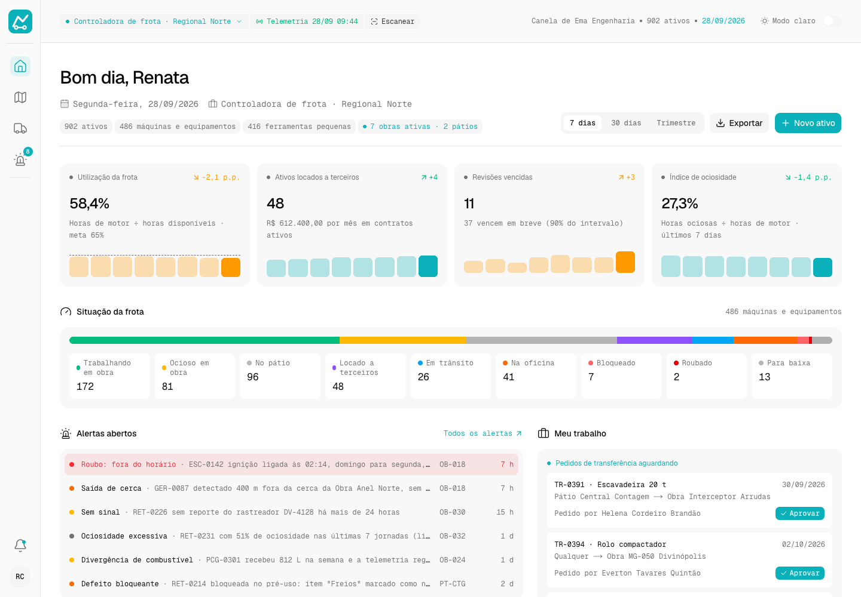The height and width of the screenshot is (597, 861).
Task: Open notifications bell in sidebar
Action: tap(20, 545)
